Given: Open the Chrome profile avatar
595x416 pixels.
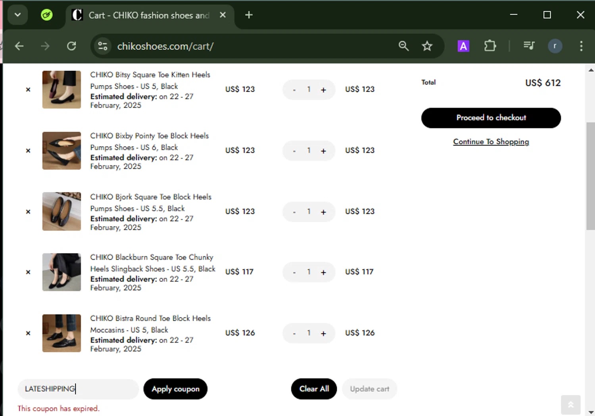Looking at the screenshot, I should point(555,46).
